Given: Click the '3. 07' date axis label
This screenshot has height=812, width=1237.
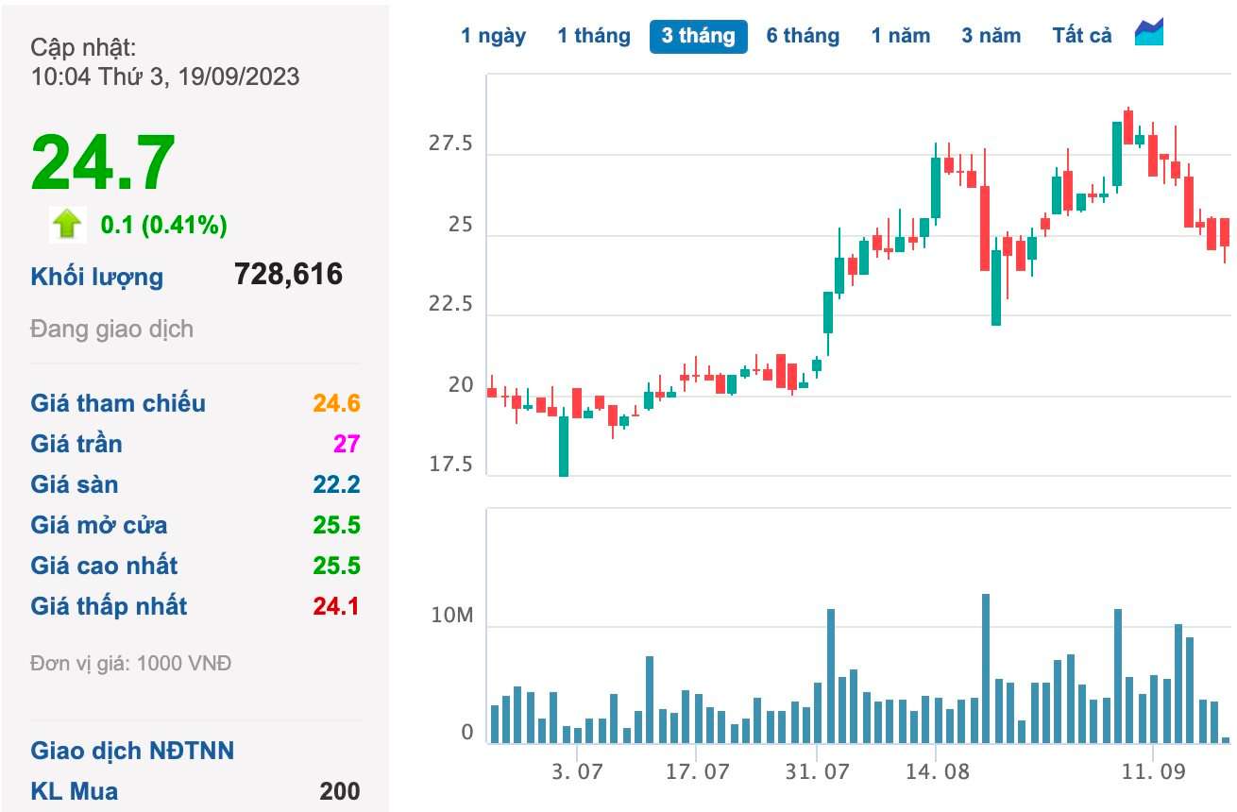Looking at the screenshot, I should (577, 771).
